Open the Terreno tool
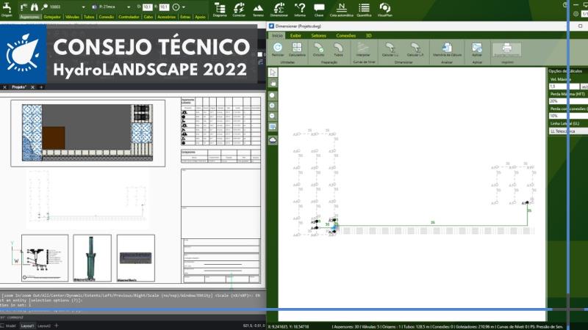This screenshot has height=330, width=588. click(258, 10)
